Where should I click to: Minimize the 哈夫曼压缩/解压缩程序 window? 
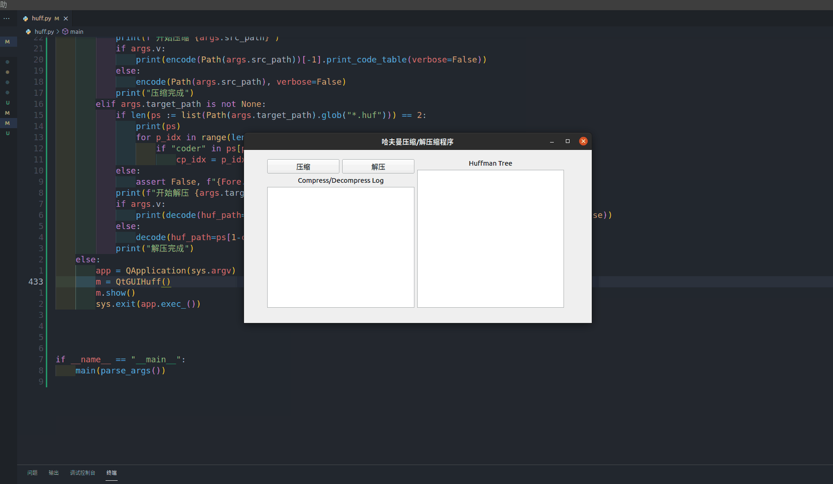tap(552, 142)
